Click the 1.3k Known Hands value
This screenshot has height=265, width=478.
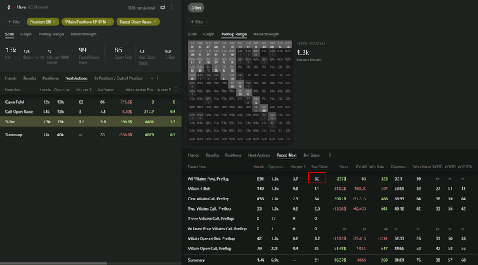click(303, 52)
